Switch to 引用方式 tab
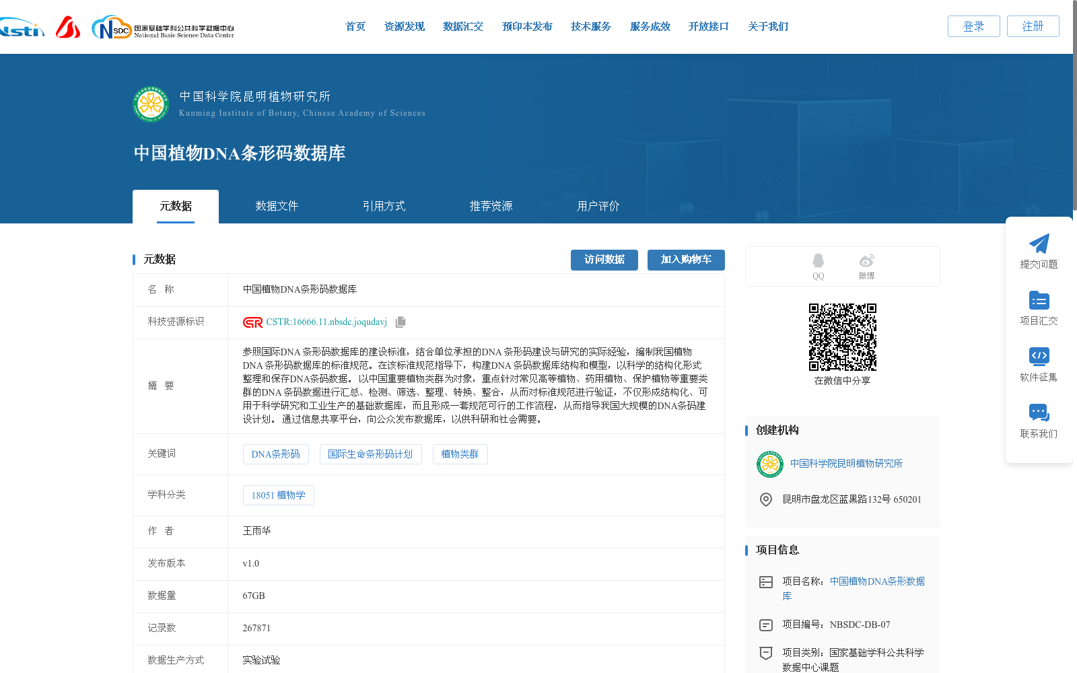 pos(384,207)
